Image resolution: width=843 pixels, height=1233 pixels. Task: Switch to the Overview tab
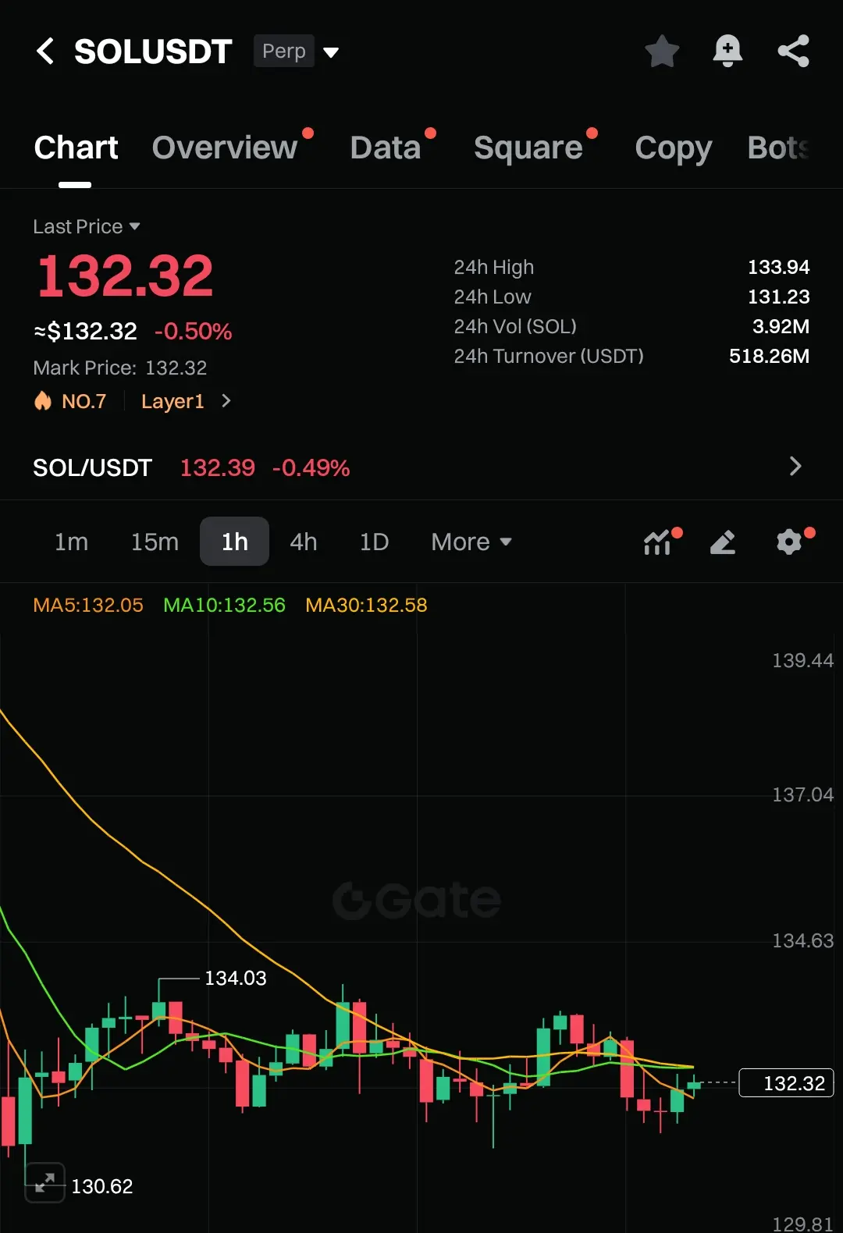click(x=225, y=147)
